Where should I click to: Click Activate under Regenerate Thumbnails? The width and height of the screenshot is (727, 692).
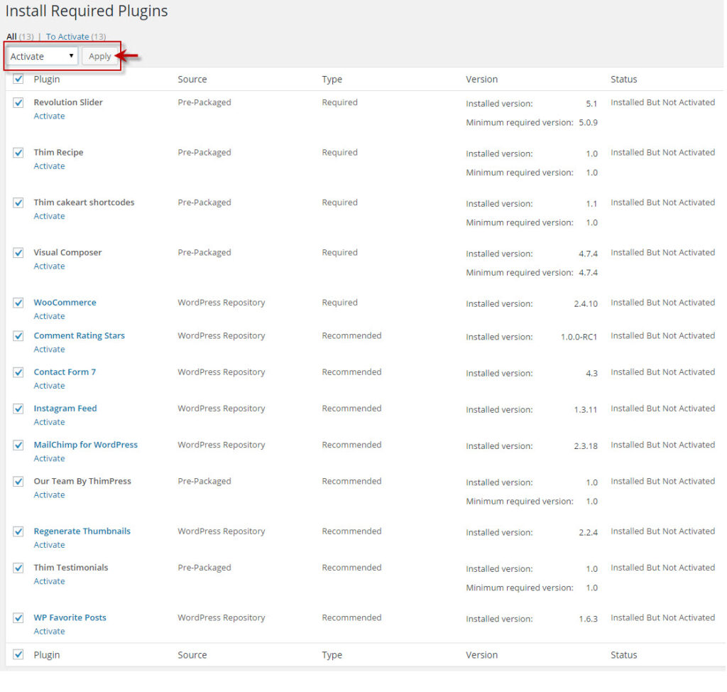point(49,545)
